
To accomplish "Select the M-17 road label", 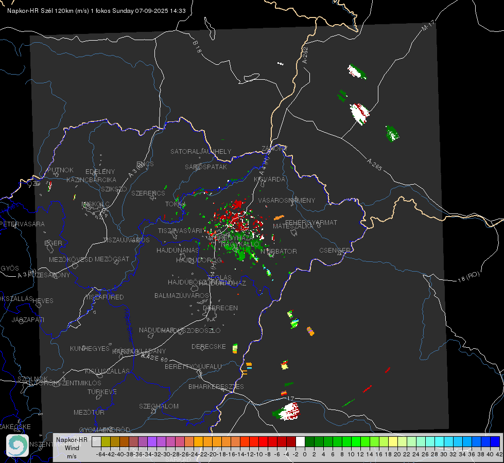I will pos(428,26).
